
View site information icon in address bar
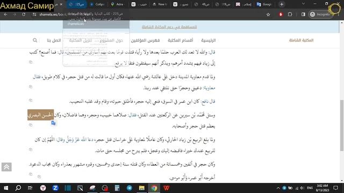(x=34, y=14)
